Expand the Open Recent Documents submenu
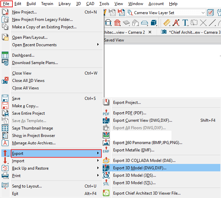The height and width of the screenshot is (198, 221). point(57,45)
